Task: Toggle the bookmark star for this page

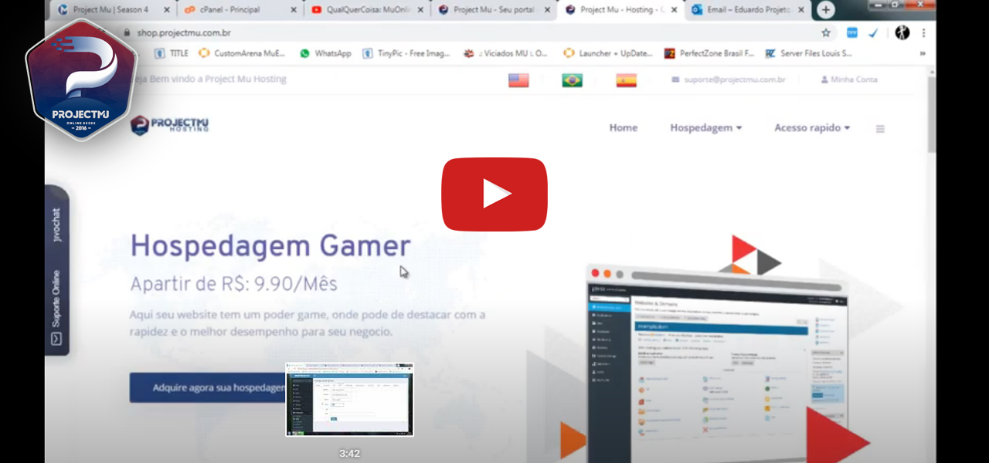Action: 826,32
